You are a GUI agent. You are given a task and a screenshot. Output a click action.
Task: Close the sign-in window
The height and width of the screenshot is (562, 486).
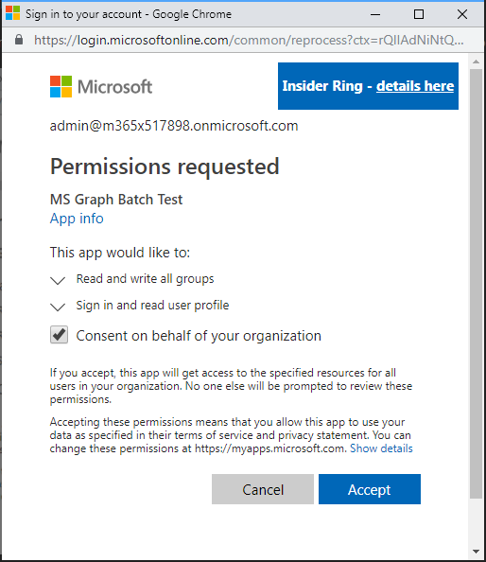[x=462, y=14]
